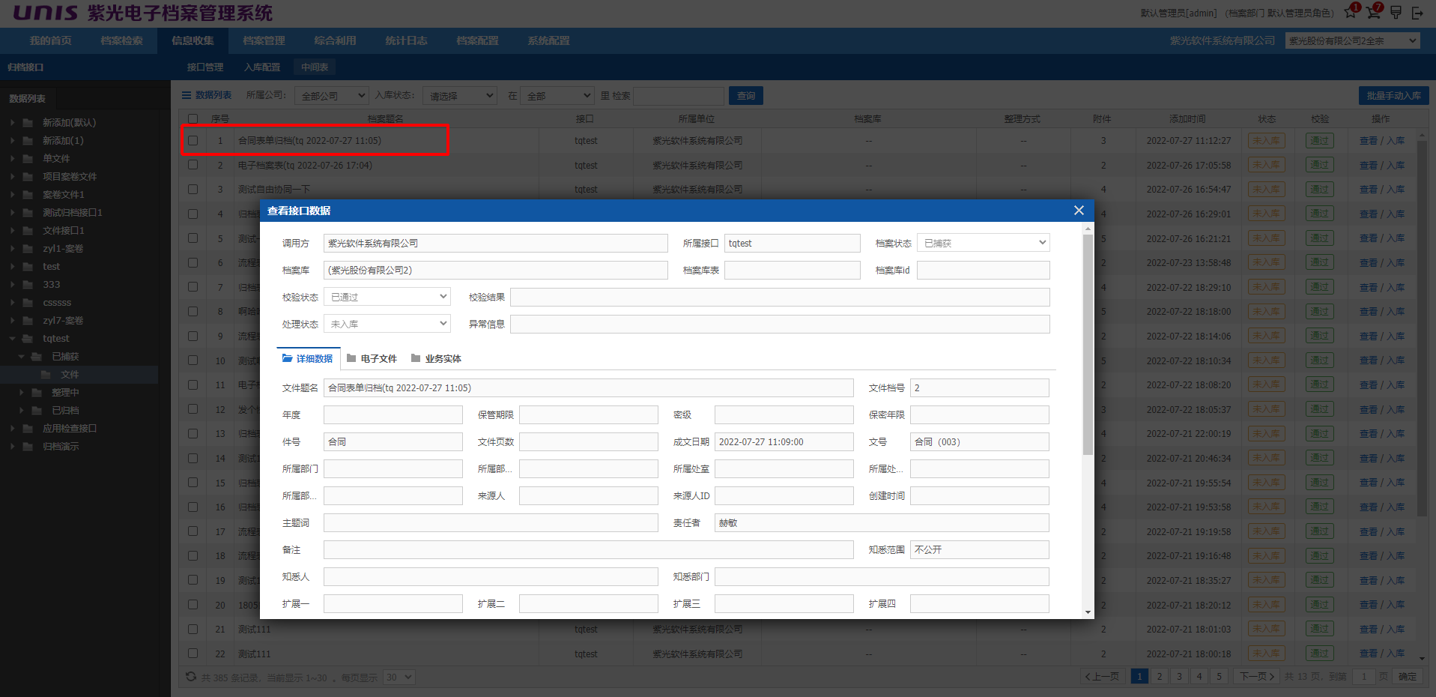This screenshot has height=697, width=1436.
Task: Click the 查询 search button
Action: (x=745, y=96)
